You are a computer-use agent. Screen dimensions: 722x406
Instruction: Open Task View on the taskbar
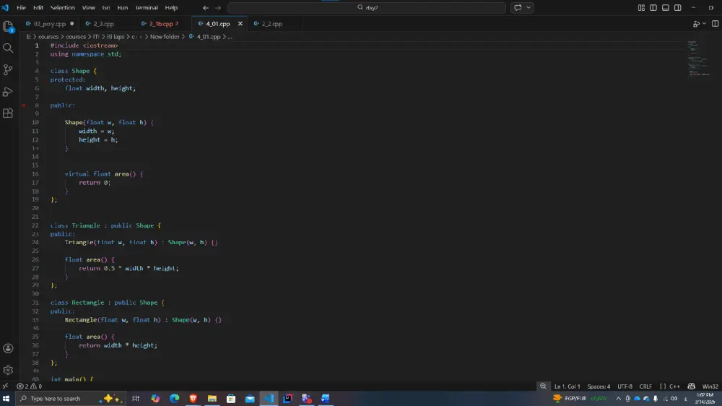click(x=136, y=399)
